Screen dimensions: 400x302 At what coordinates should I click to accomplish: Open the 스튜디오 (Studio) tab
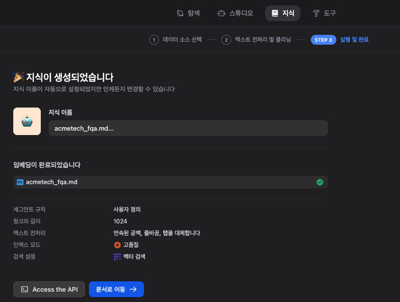coord(235,13)
